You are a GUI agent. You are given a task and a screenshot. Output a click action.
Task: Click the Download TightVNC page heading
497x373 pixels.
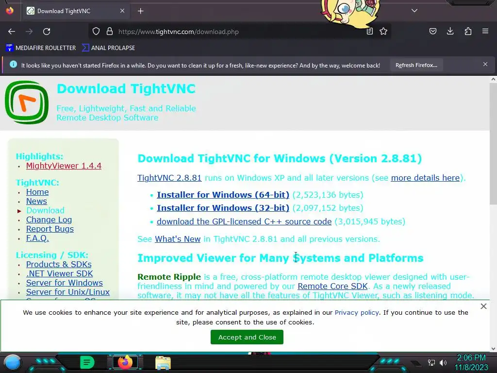pos(126,89)
